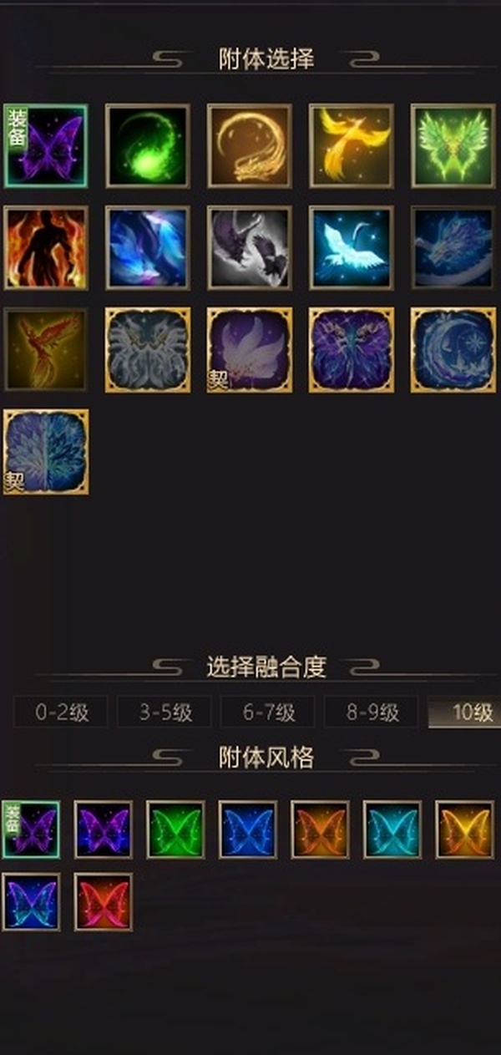Pick the golden phoenix attachment icon
501x1055 pixels.
click(352, 145)
